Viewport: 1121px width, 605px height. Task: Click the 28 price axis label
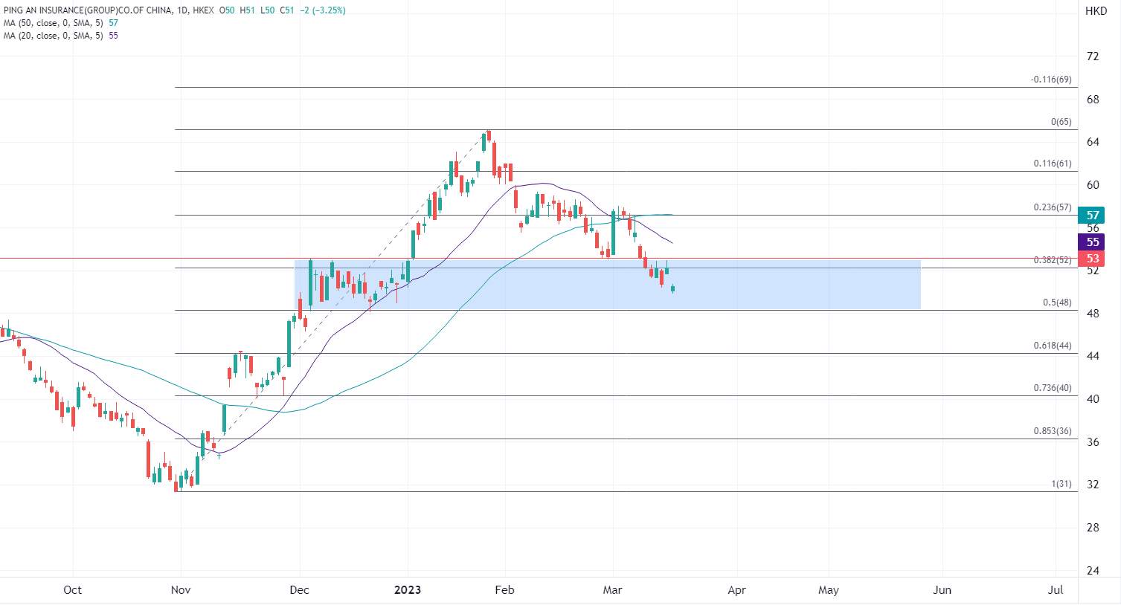coord(1092,528)
